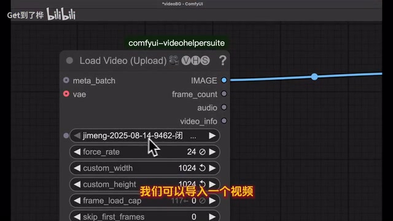
Task: Increase custom_width with right arrow
Action: [212, 168]
